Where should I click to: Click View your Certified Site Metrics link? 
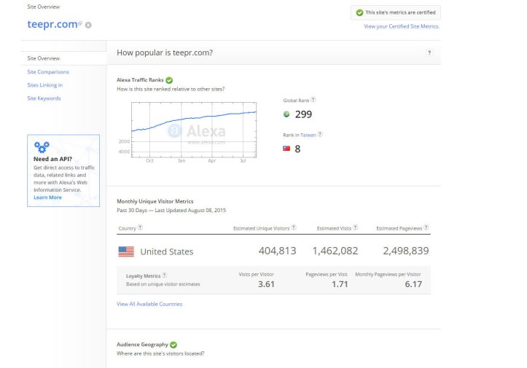coord(402,26)
